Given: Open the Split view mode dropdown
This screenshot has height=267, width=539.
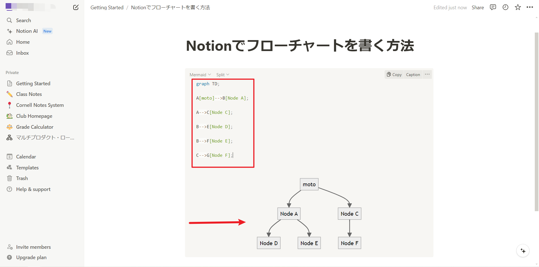Looking at the screenshot, I should point(223,75).
